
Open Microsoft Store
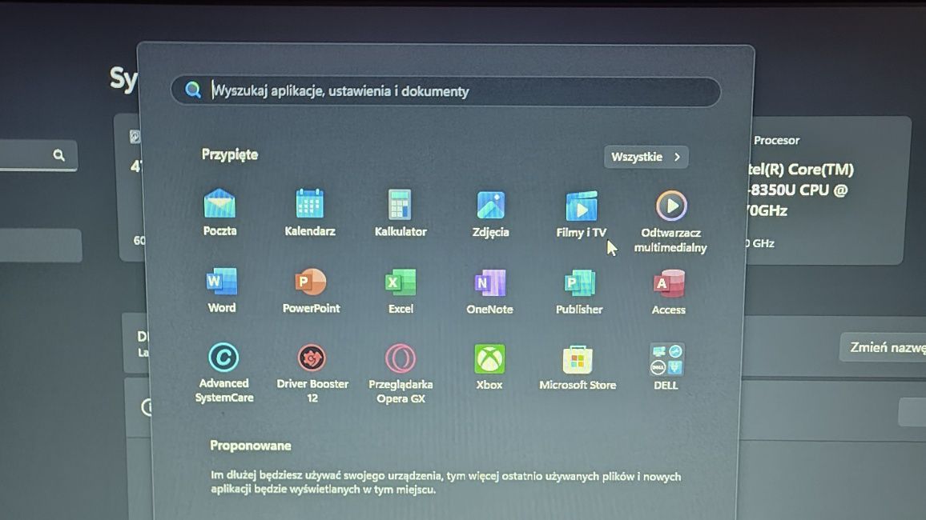(578, 367)
